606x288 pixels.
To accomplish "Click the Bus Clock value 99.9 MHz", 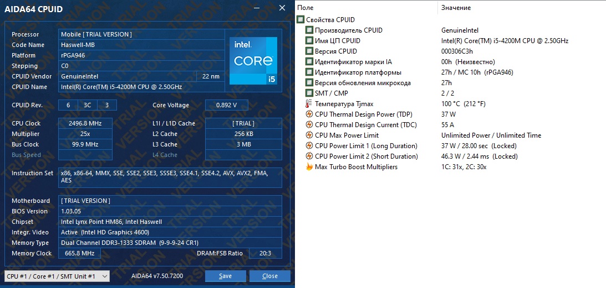I will coord(85,144).
